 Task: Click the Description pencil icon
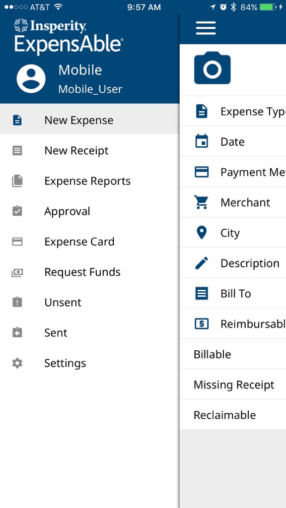(202, 263)
